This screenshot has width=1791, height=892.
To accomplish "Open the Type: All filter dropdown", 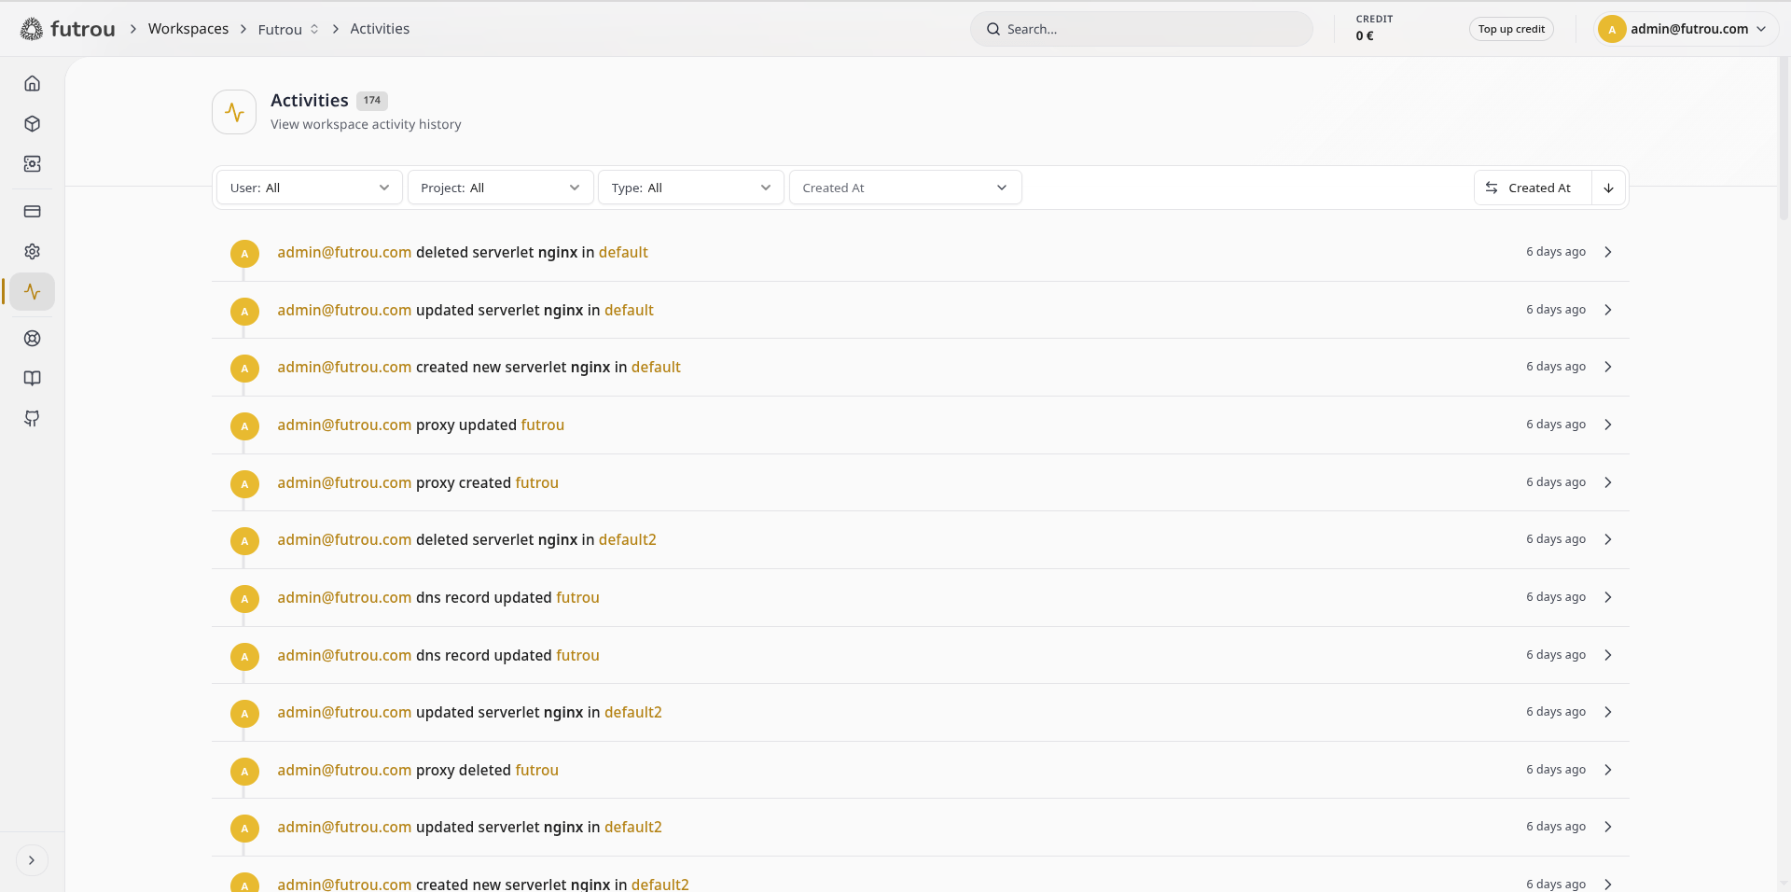I will pos(691,188).
